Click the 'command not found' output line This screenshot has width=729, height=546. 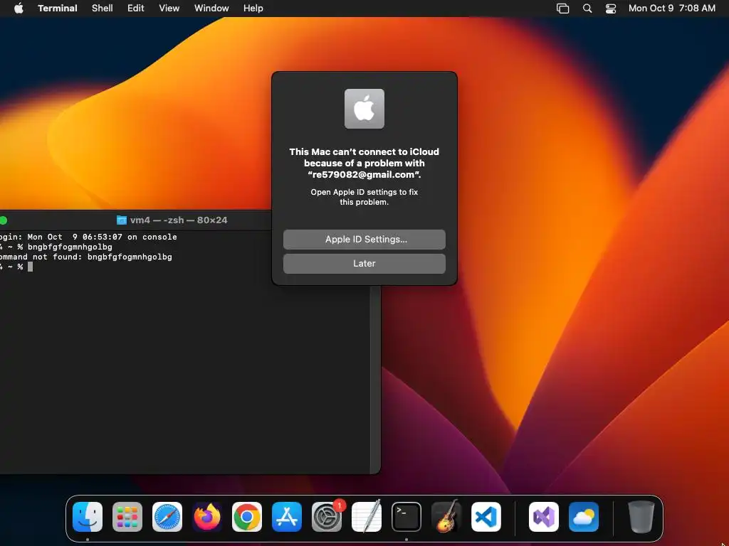coord(86,257)
